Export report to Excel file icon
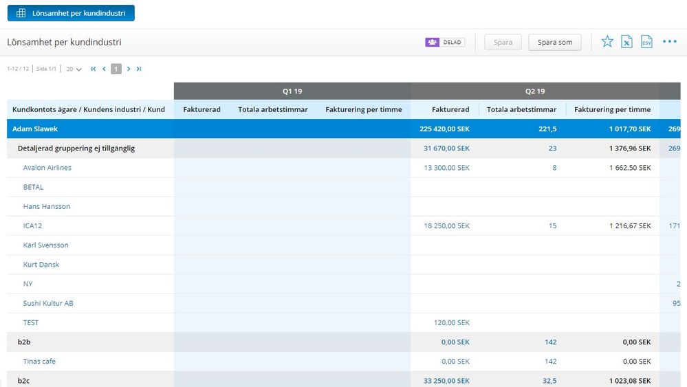687x387 pixels. 626,42
